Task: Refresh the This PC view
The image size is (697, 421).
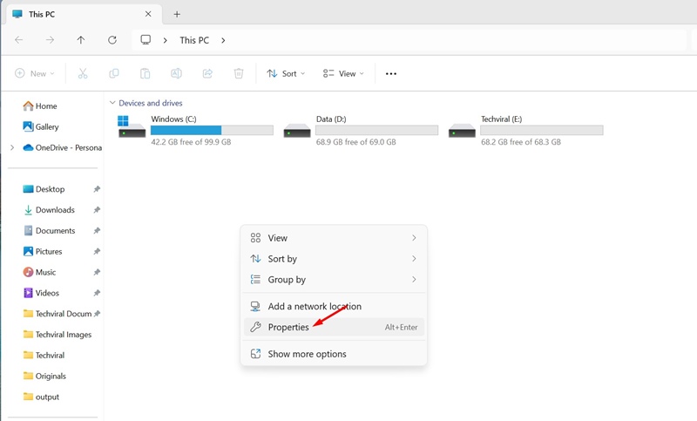Action: point(112,40)
